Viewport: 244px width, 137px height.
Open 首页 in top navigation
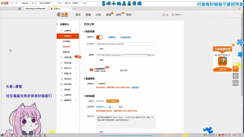click(78, 15)
